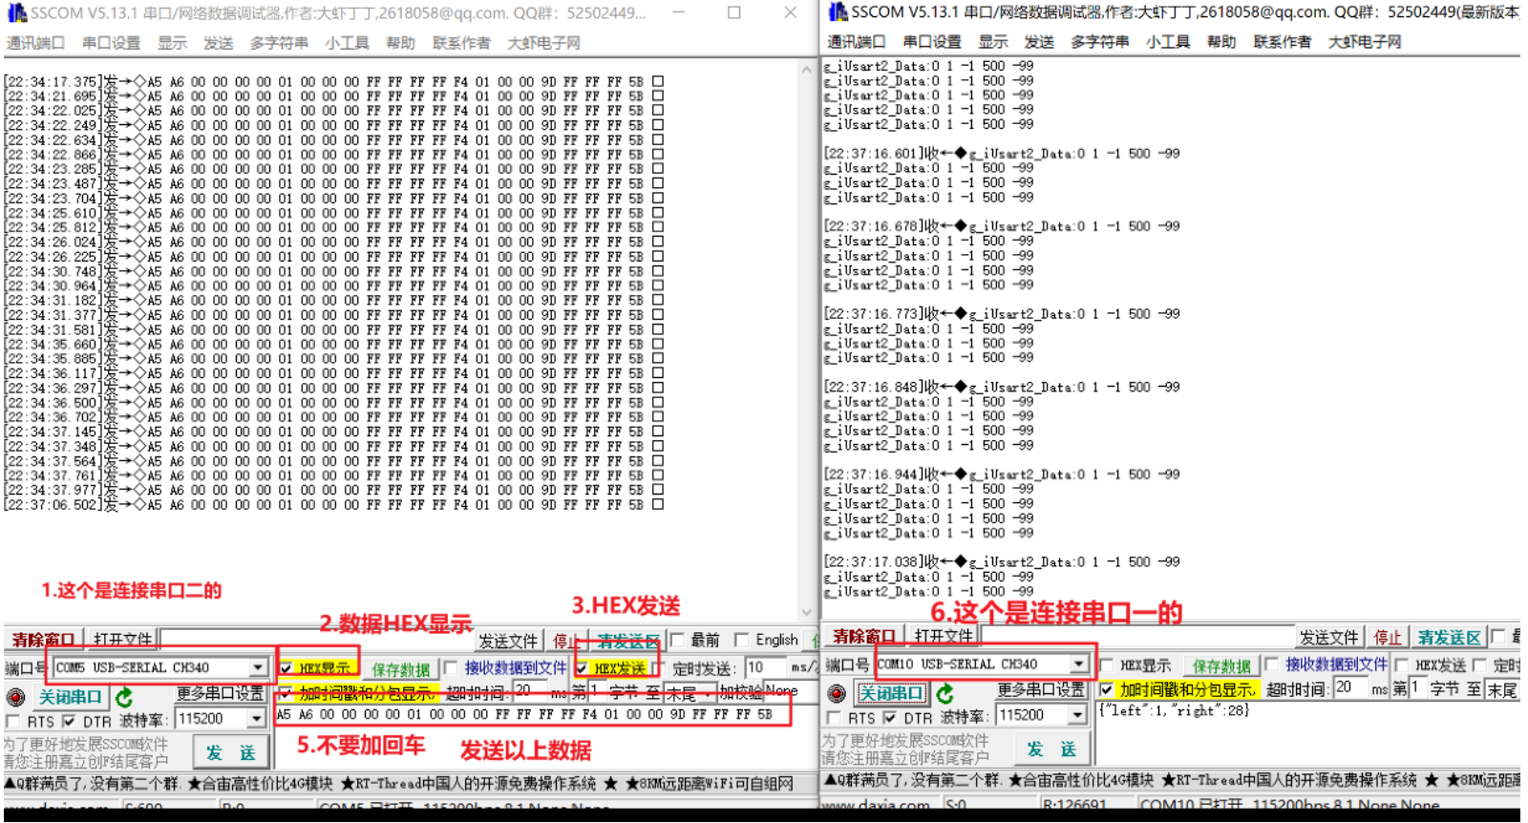
Task: Click 发送文件 button in right window
Action: click(x=1328, y=637)
